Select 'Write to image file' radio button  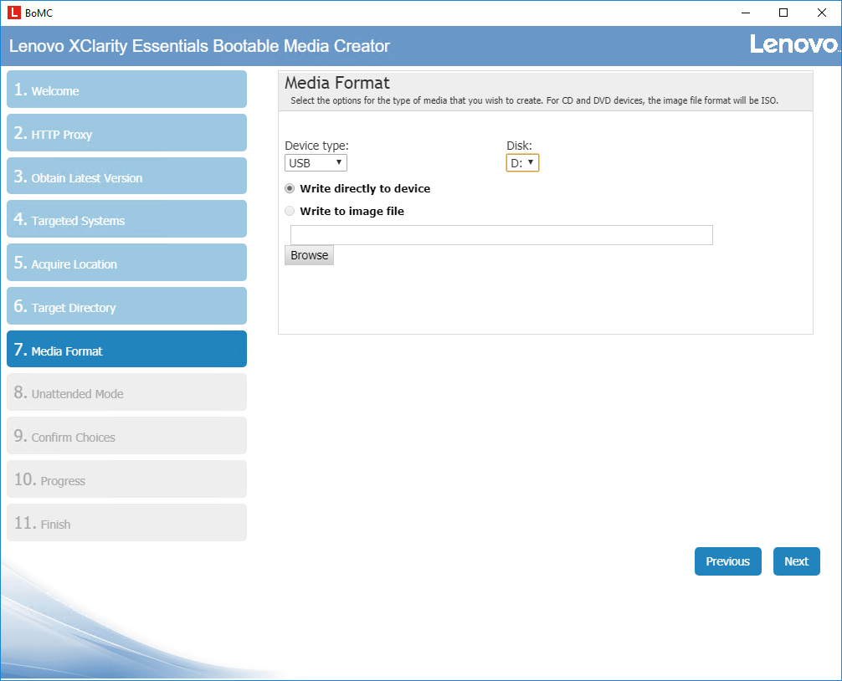point(290,212)
